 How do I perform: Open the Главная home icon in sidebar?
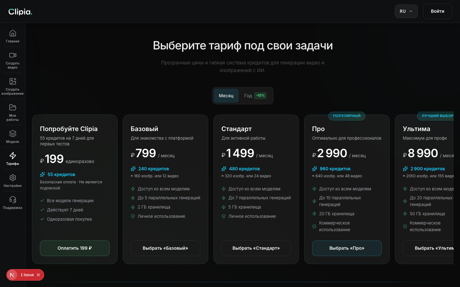coord(12,33)
